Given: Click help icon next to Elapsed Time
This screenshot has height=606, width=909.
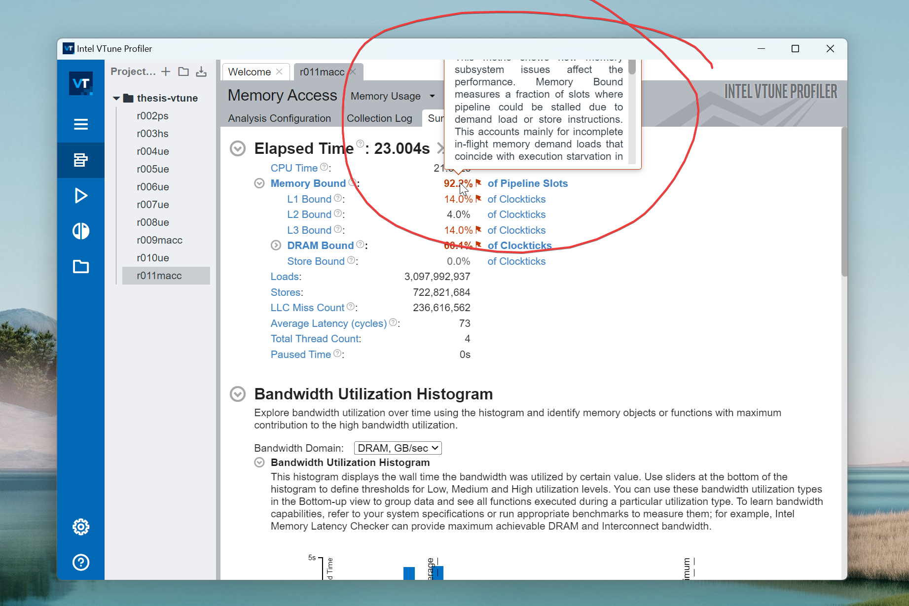Looking at the screenshot, I should [361, 144].
